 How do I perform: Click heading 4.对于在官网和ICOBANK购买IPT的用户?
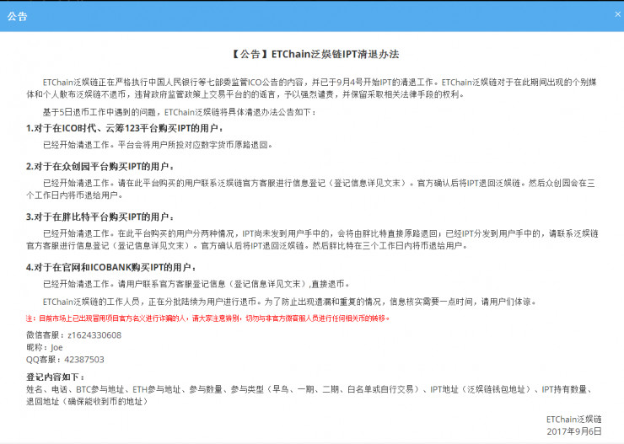(111, 268)
